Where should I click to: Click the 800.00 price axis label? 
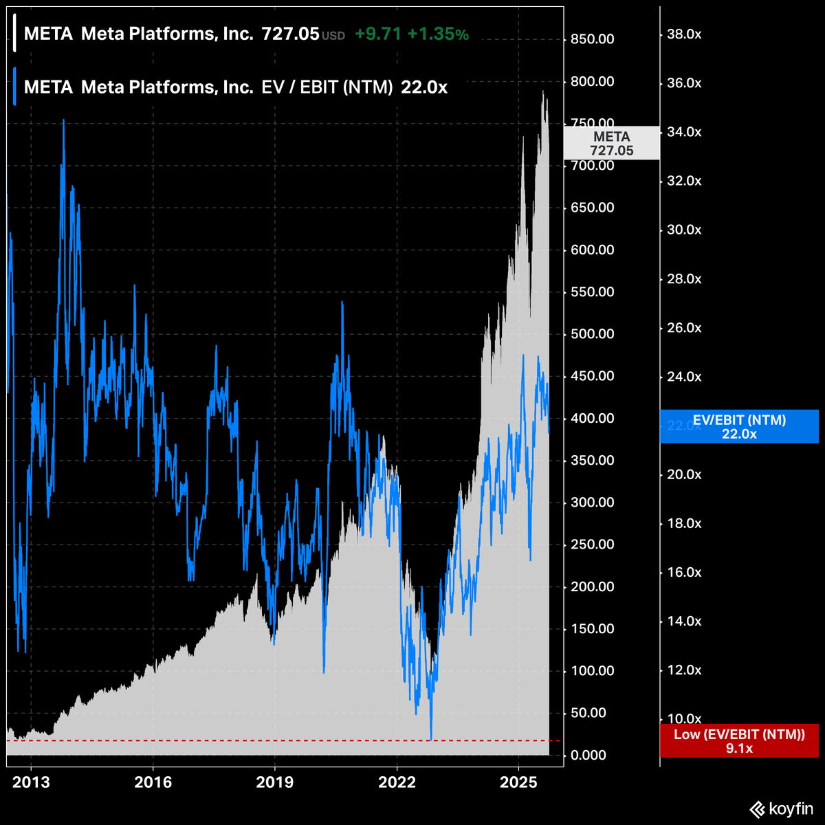pyautogui.click(x=593, y=81)
